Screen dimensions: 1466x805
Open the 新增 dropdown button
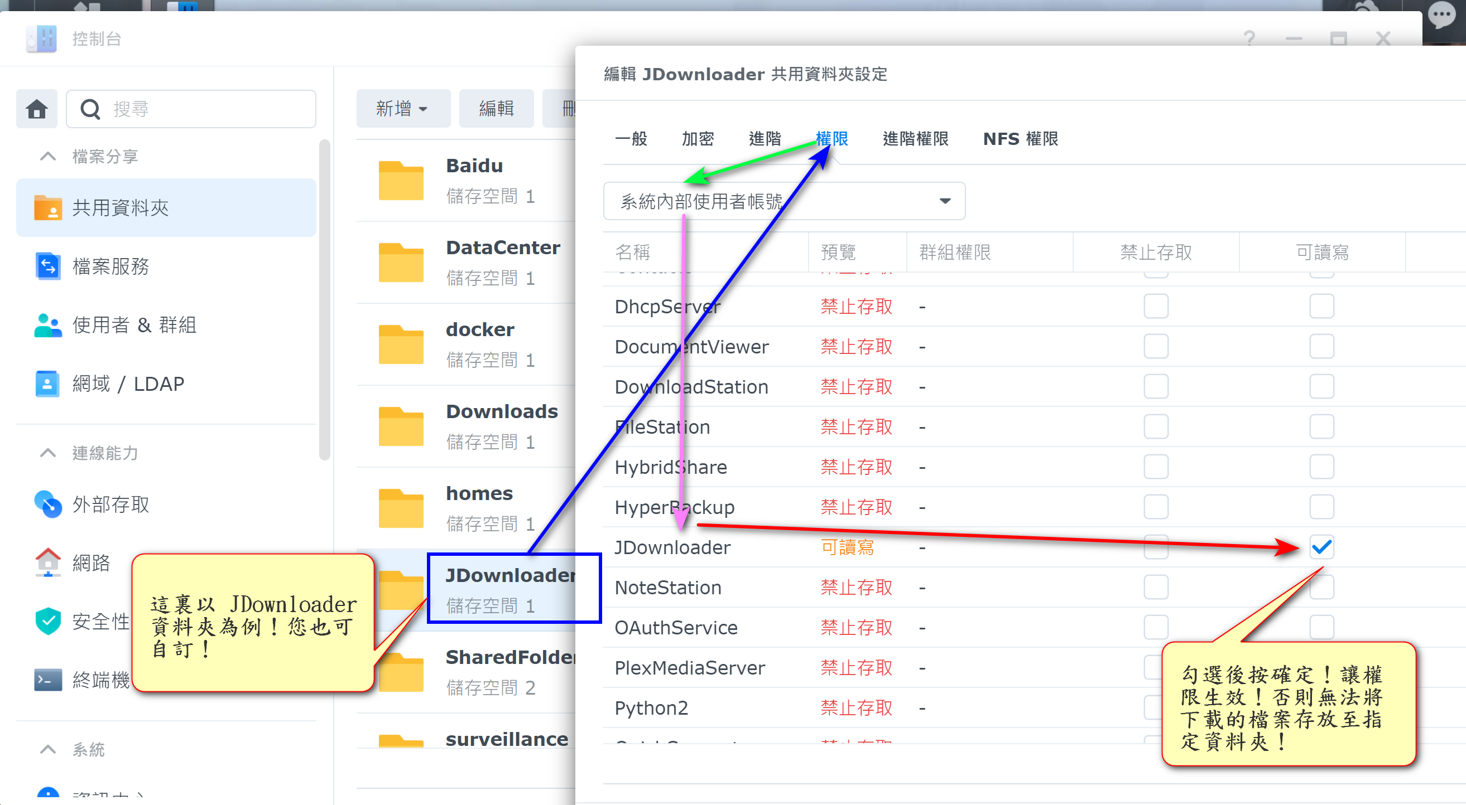402,109
